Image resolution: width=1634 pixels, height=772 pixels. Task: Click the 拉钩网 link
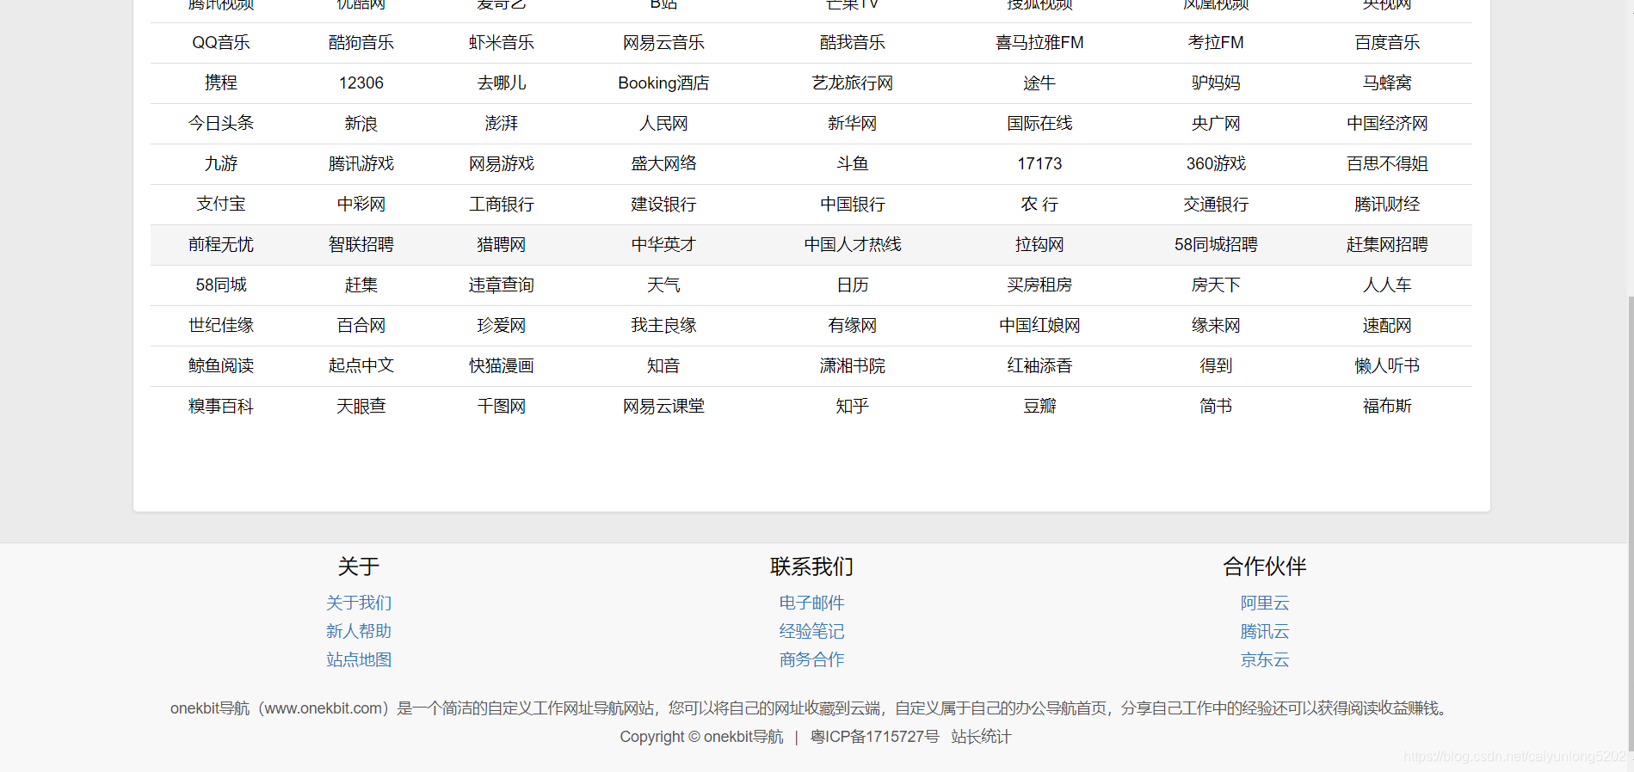click(x=1039, y=245)
